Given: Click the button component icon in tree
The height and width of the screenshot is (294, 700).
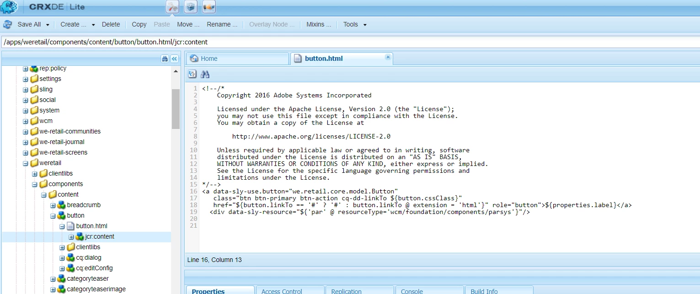Looking at the screenshot, I should click(62, 215).
